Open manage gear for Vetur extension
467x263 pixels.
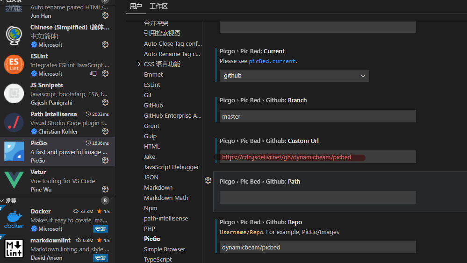tap(105, 189)
